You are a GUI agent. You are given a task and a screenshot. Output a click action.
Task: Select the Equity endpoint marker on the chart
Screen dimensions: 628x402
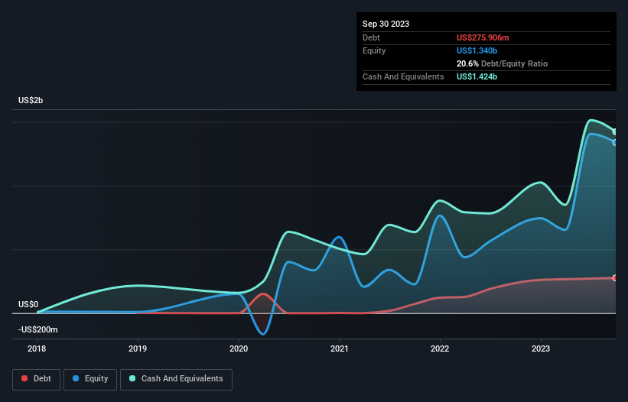(615, 142)
